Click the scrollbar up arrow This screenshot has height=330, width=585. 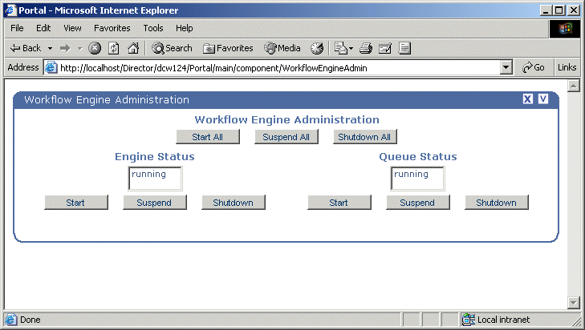pyautogui.click(x=574, y=86)
